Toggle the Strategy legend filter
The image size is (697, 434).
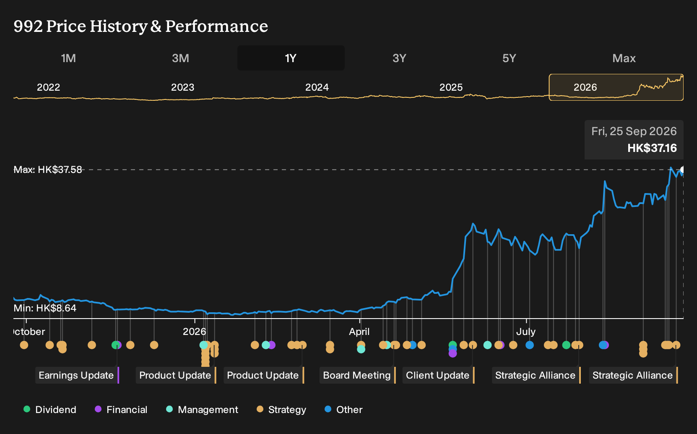click(281, 410)
